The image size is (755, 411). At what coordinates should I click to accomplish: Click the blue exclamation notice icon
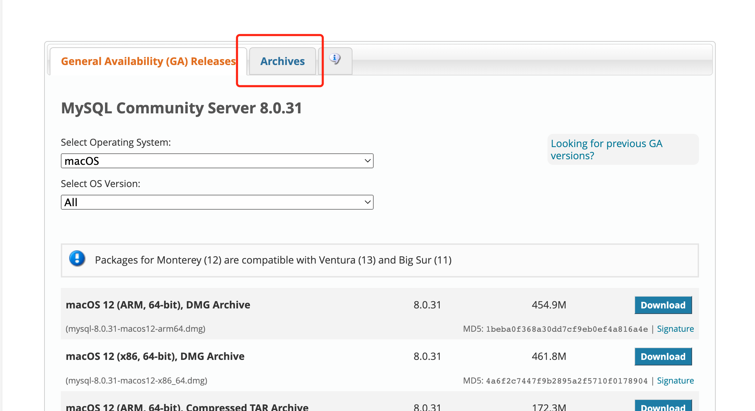click(77, 259)
